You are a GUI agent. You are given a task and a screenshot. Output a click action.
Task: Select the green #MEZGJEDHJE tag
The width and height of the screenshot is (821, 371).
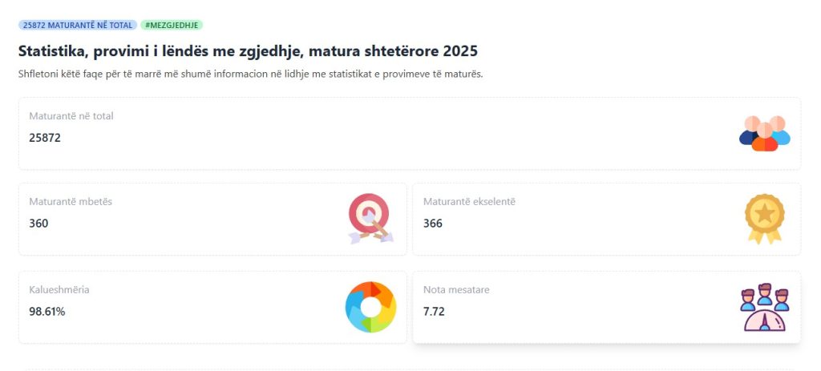coord(172,25)
